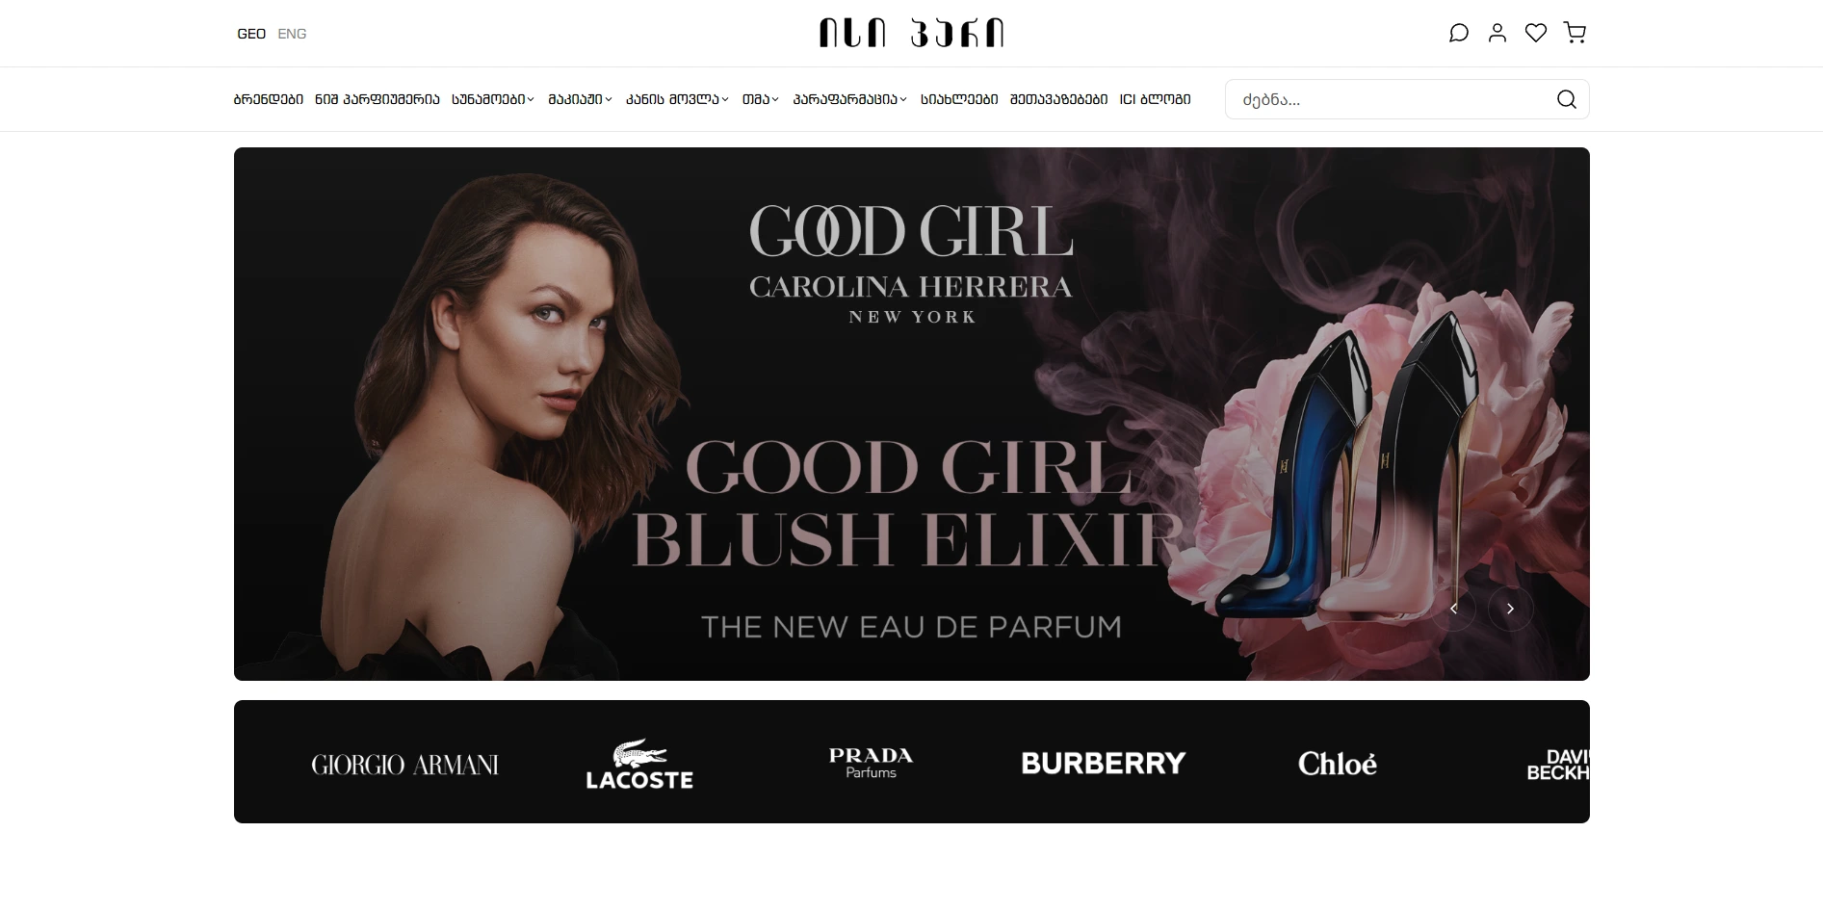
Task: Open the chat bubble icon
Action: 1459,34
